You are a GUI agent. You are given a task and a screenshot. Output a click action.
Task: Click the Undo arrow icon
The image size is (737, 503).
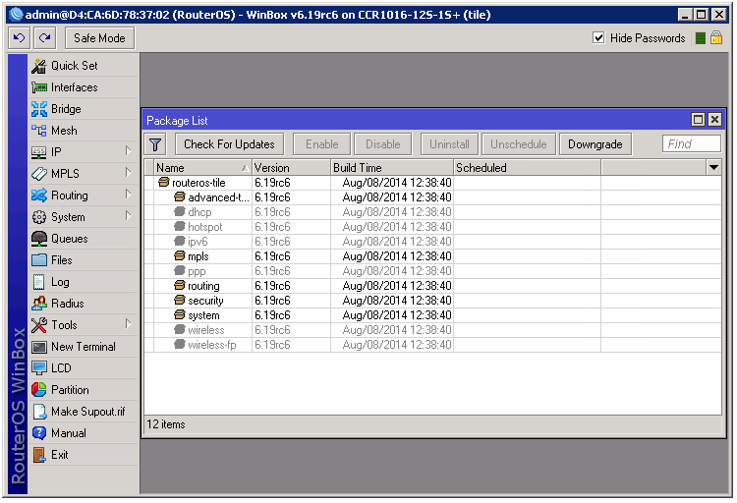20,38
